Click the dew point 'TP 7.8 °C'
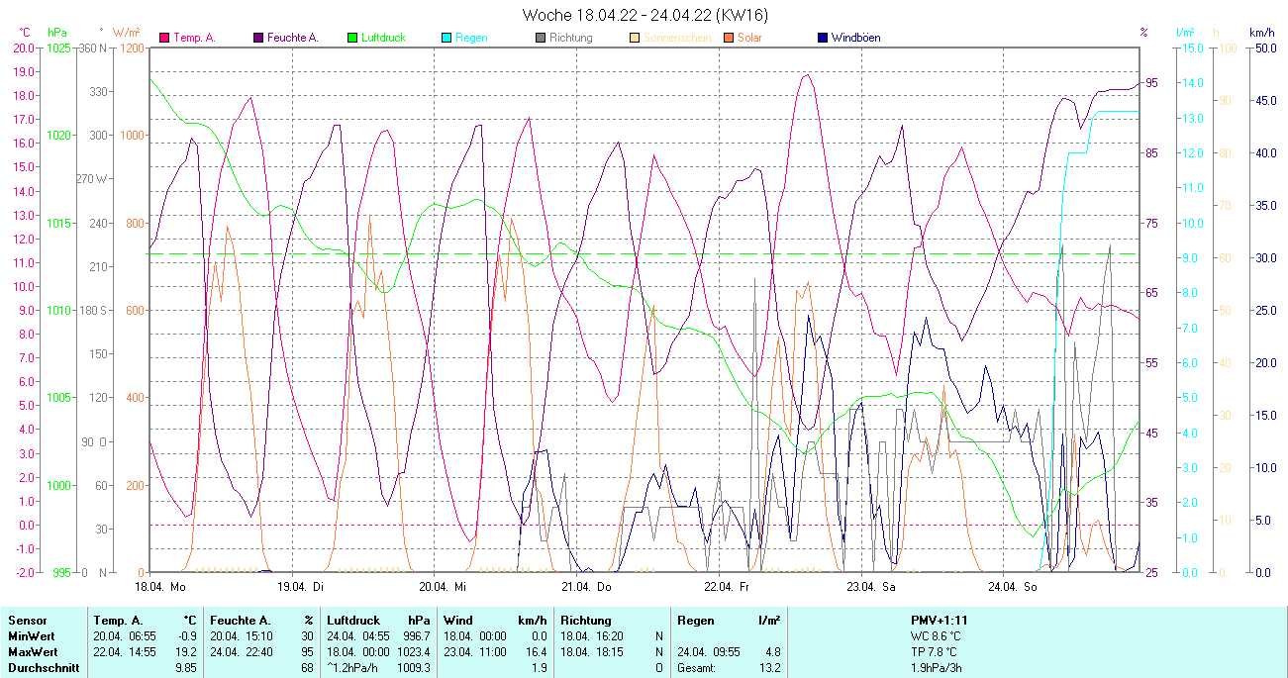The width and height of the screenshot is (1288, 678). click(935, 651)
